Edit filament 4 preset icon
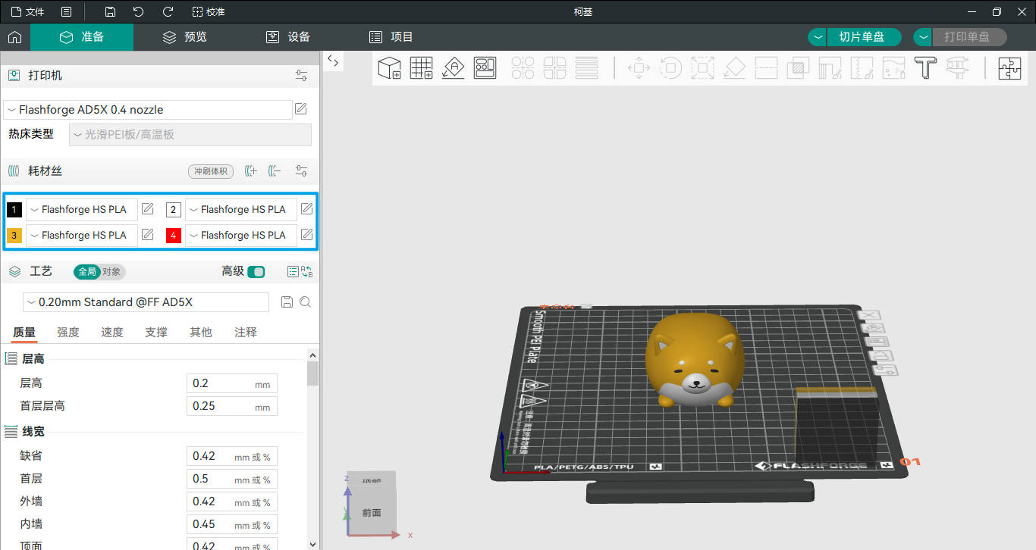Viewport: 1036px width, 550px height. point(307,234)
